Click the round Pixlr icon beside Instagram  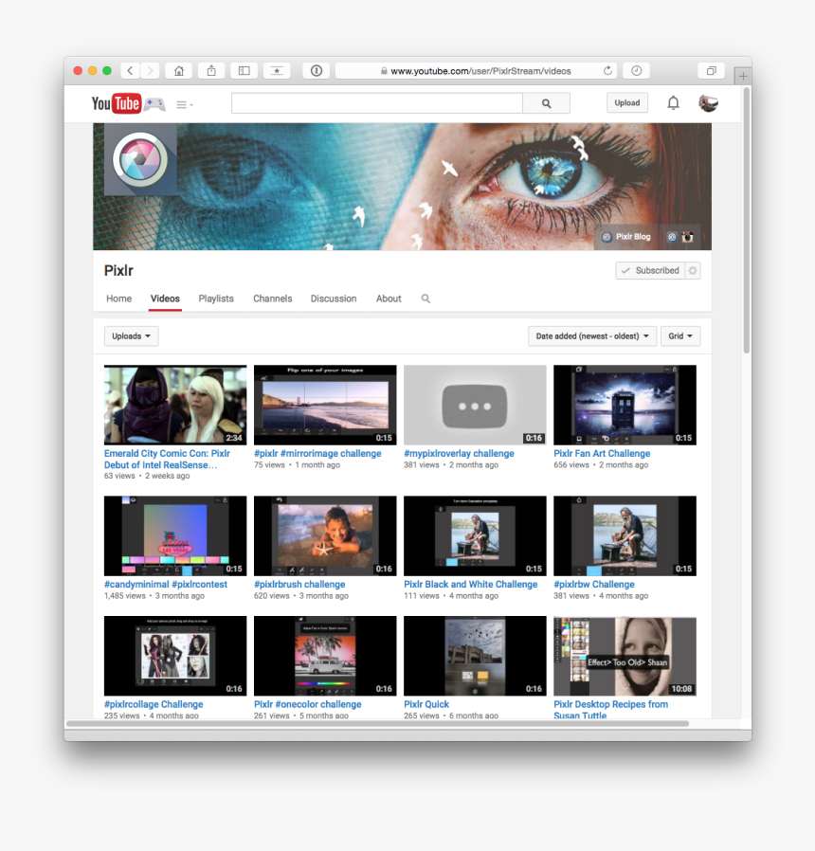[x=672, y=237]
